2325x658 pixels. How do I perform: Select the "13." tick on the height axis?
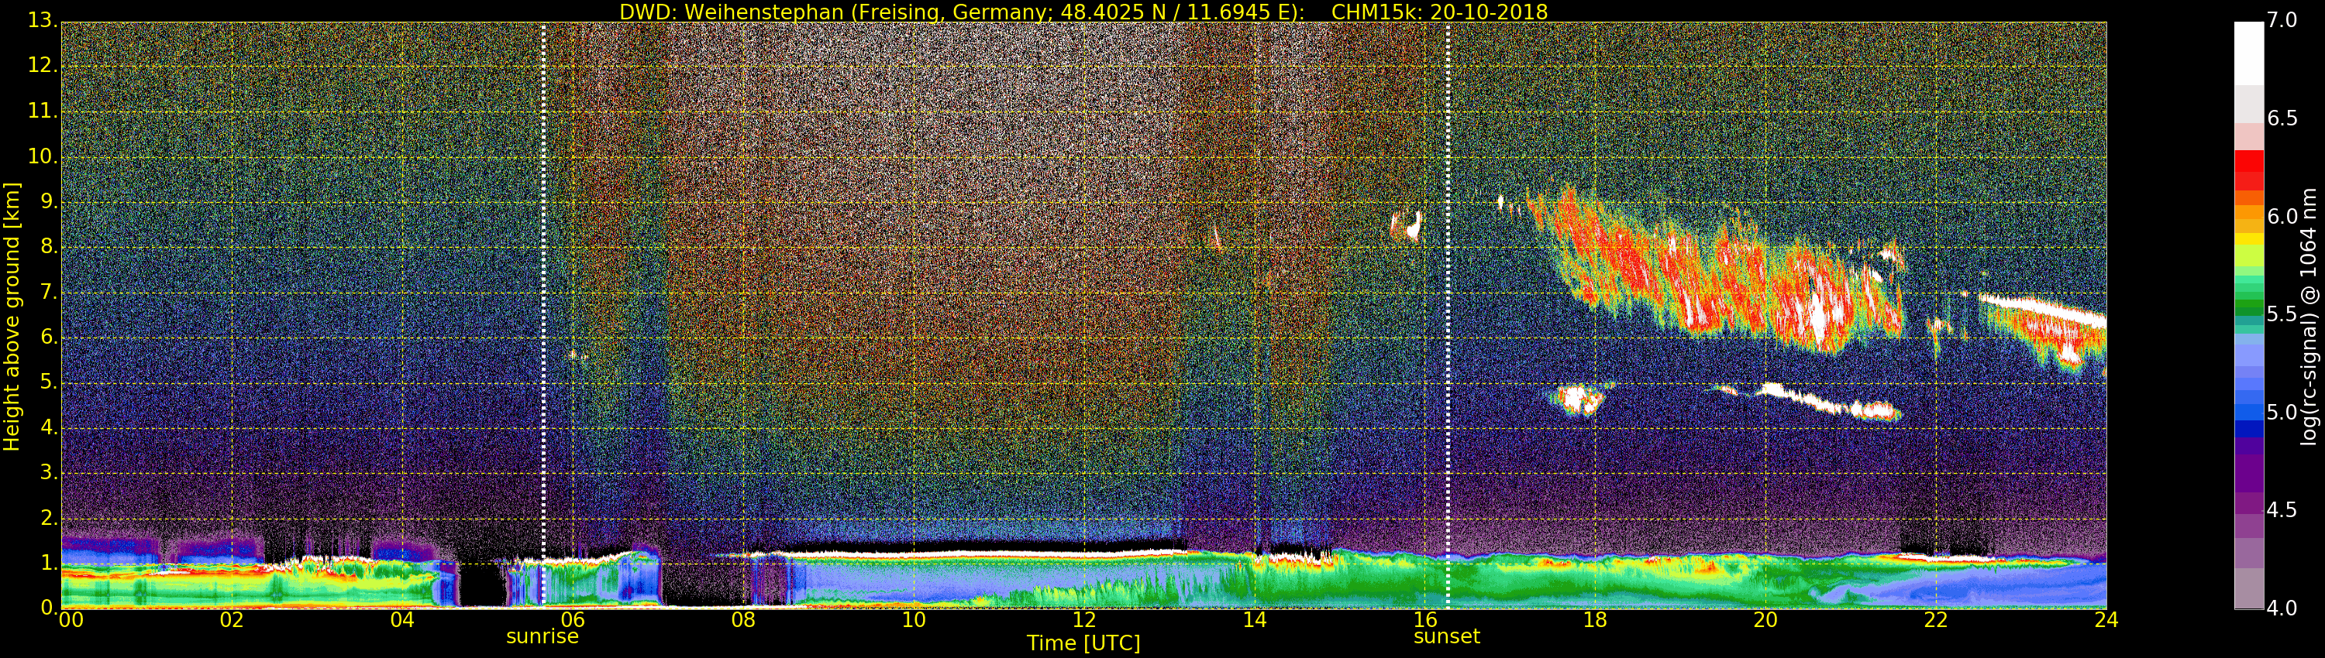[x=43, y=22]
